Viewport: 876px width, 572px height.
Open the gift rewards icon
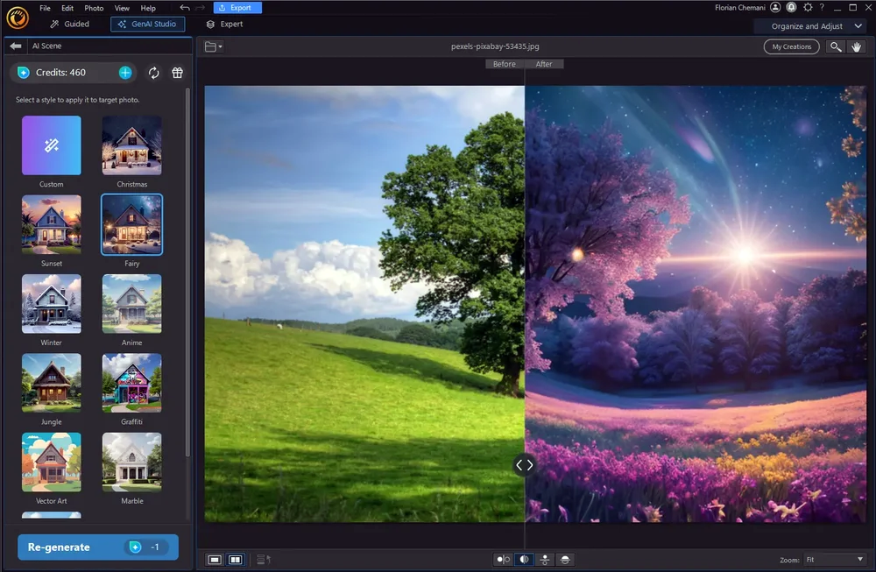(x=177, y=73)
